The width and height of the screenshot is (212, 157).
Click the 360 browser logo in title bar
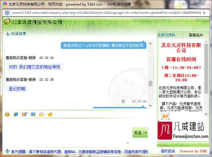[x=5, y=4]
